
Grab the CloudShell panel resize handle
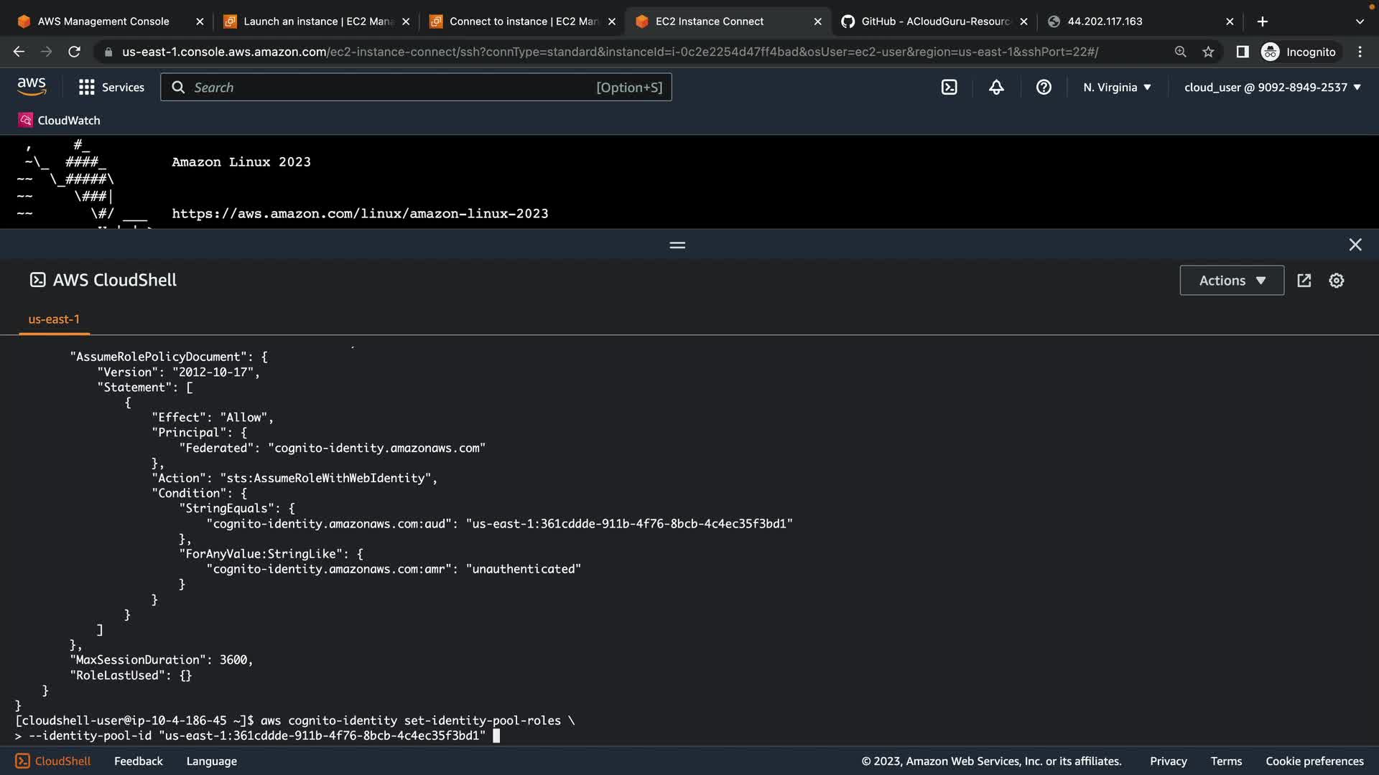(x=677, y=245)
